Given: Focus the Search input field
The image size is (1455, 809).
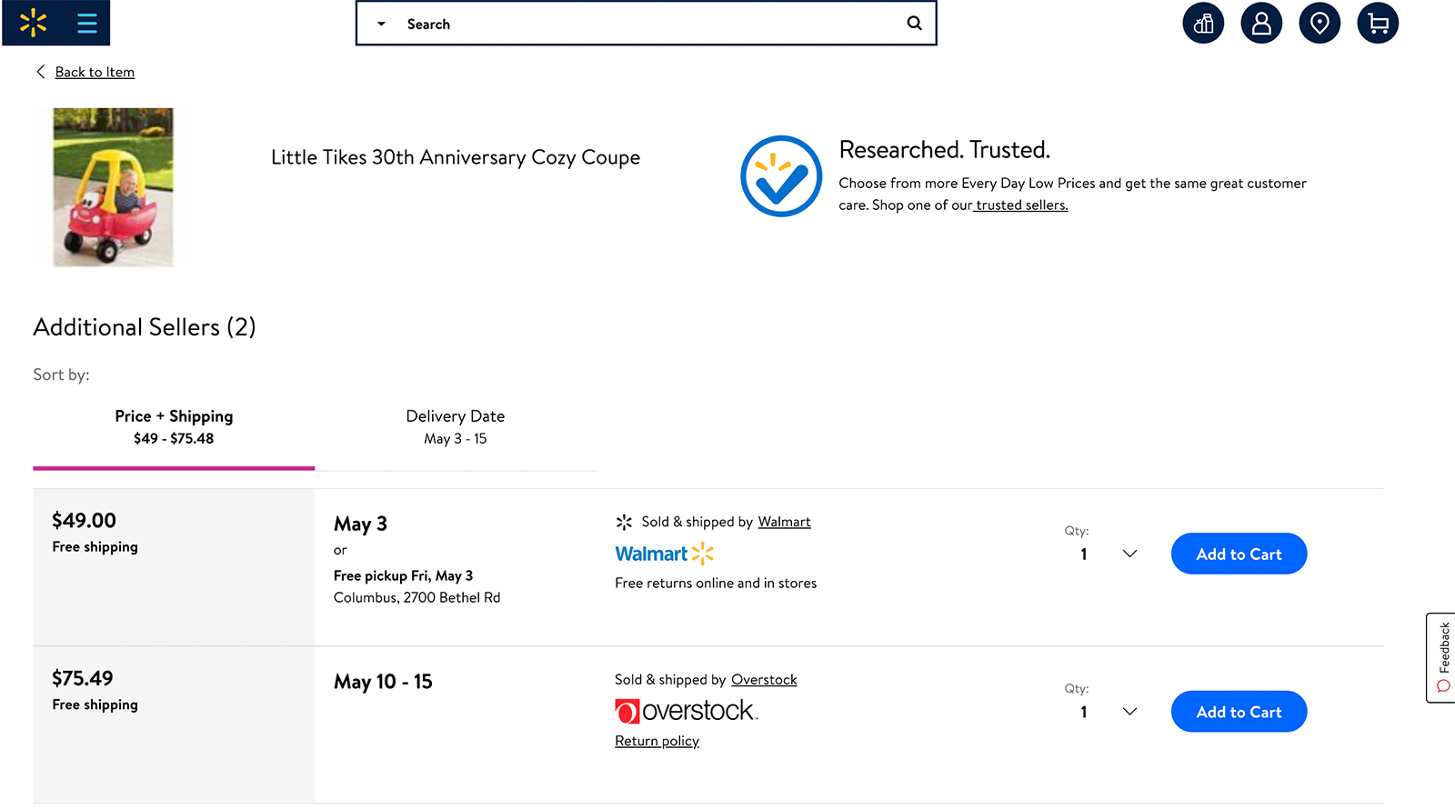Looking at the screenshot, I should click(x=646, y=24).
